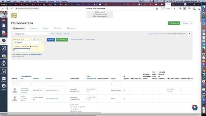Image resolution: width=206 pixels, height=116 pixels.
Task: Open the user email ending inbox.ru
Action: pos(52,90)
